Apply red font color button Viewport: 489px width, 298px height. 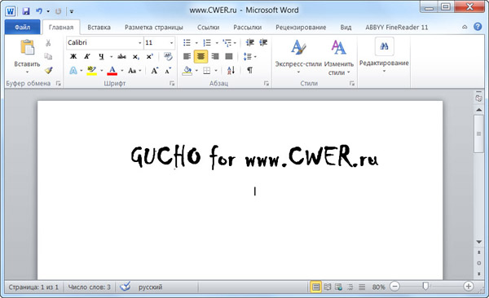(x=112, y=71)
